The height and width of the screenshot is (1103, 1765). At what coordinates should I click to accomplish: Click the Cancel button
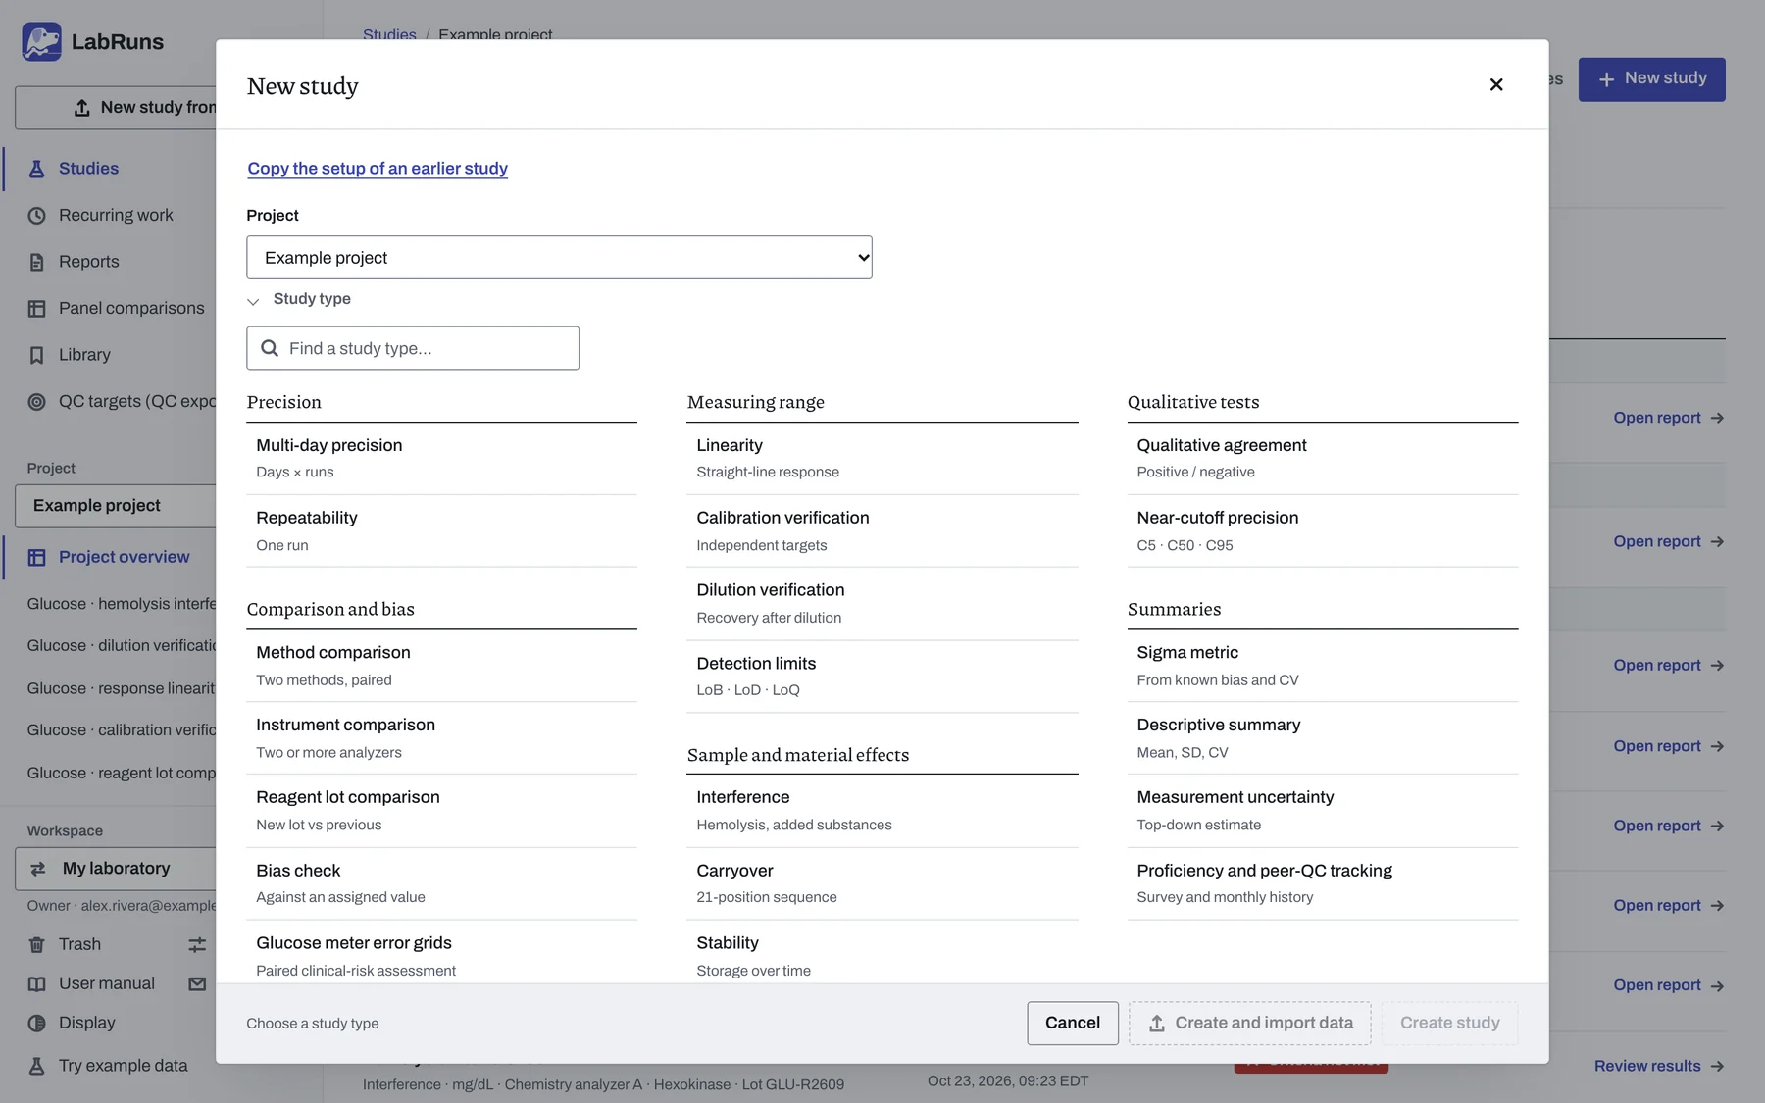pyautogui.click(x=1073, y=1024)
